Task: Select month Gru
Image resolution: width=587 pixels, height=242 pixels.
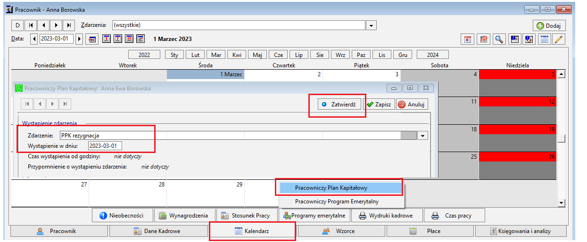Action: tap(403, 55)
